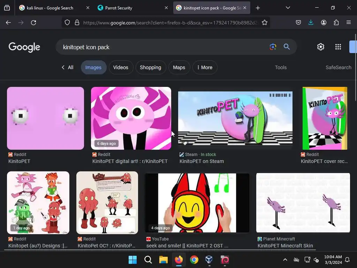
Task: Open KinitoPET on Steam link
Action: 202,161
